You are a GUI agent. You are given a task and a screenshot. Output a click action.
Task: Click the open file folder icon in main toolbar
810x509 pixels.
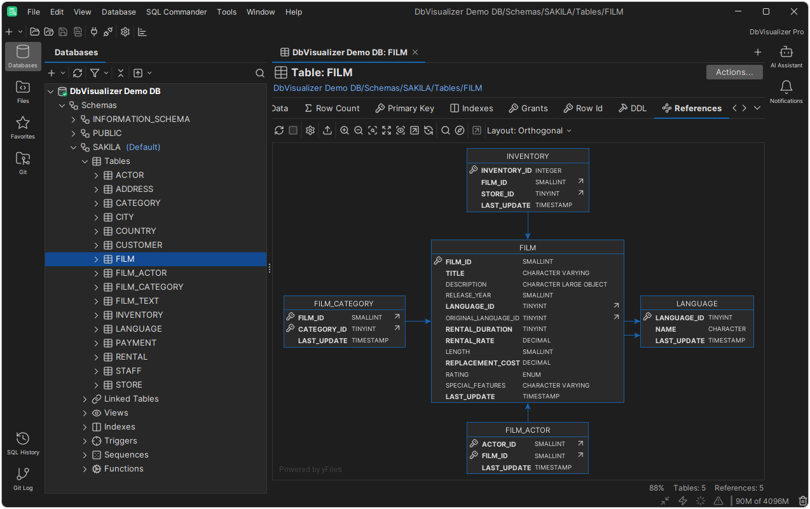tap(35, 32)
